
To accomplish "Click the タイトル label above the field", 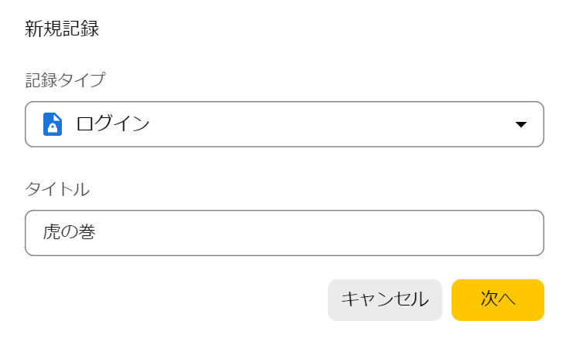I will point(57,189).
